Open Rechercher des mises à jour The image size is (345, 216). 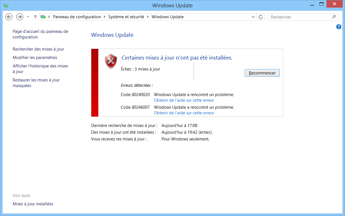pos(38,49)
